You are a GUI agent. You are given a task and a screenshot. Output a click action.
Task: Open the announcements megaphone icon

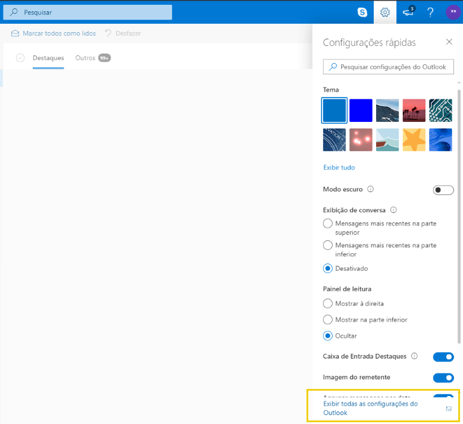coord(408,12)
